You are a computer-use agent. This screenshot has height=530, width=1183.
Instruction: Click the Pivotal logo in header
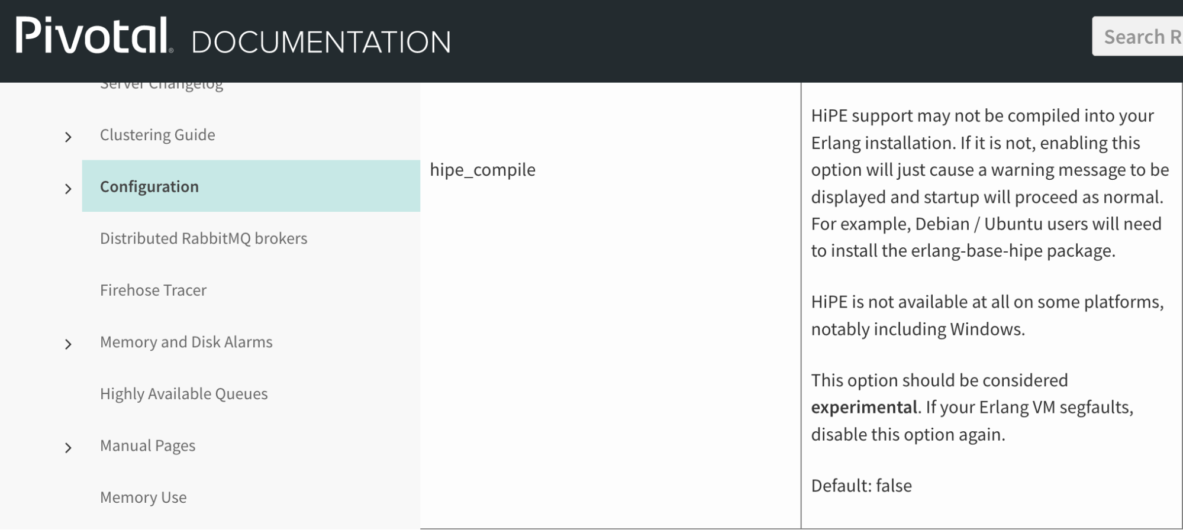point(94,35)
